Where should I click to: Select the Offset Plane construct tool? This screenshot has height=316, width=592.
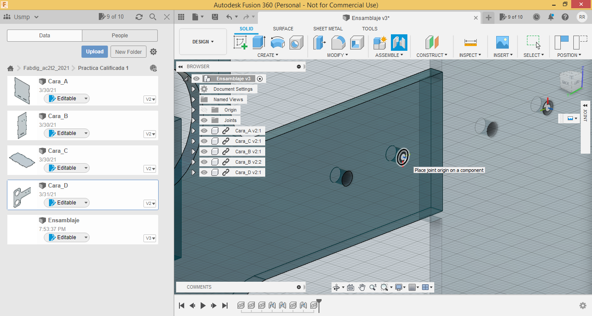point(432,43)
